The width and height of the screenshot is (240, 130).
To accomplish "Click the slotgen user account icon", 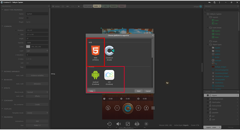I will tap(201, 6).
